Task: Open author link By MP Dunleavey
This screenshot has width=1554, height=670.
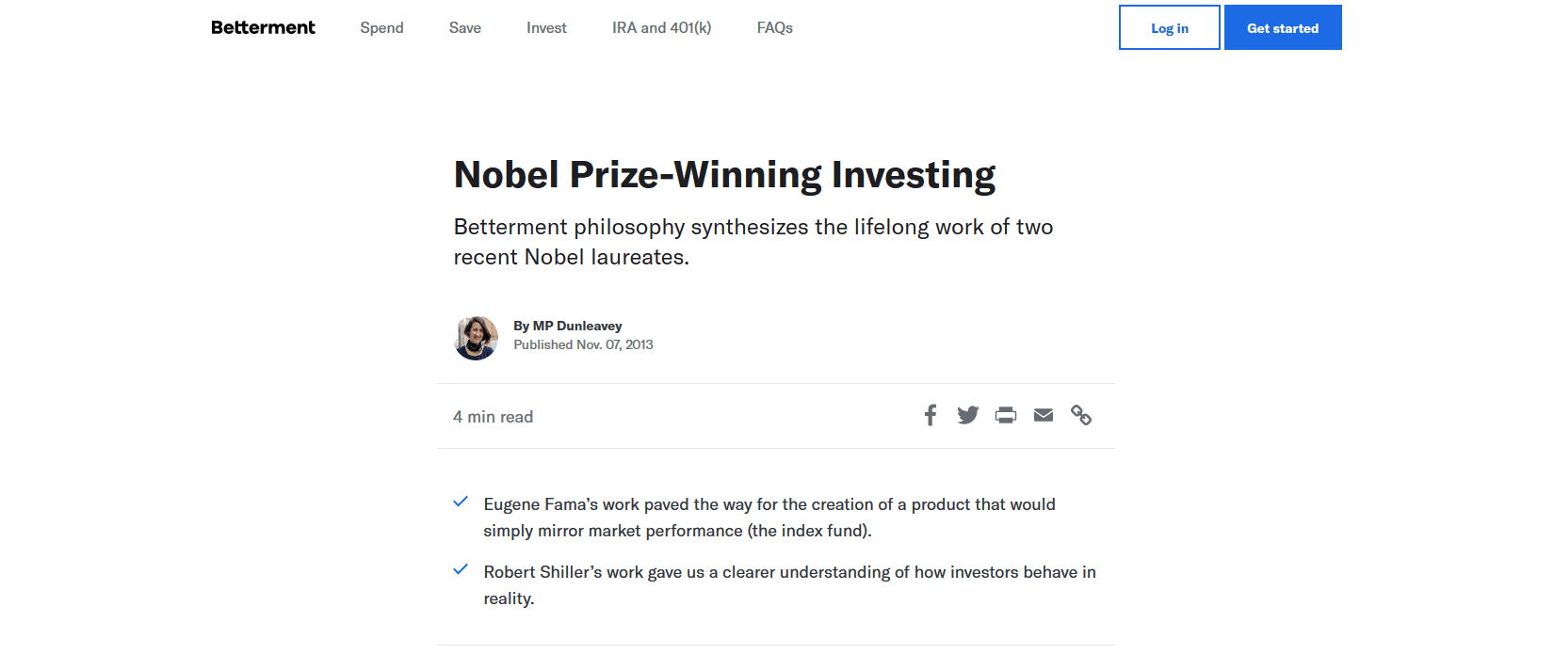Action: 568,326
